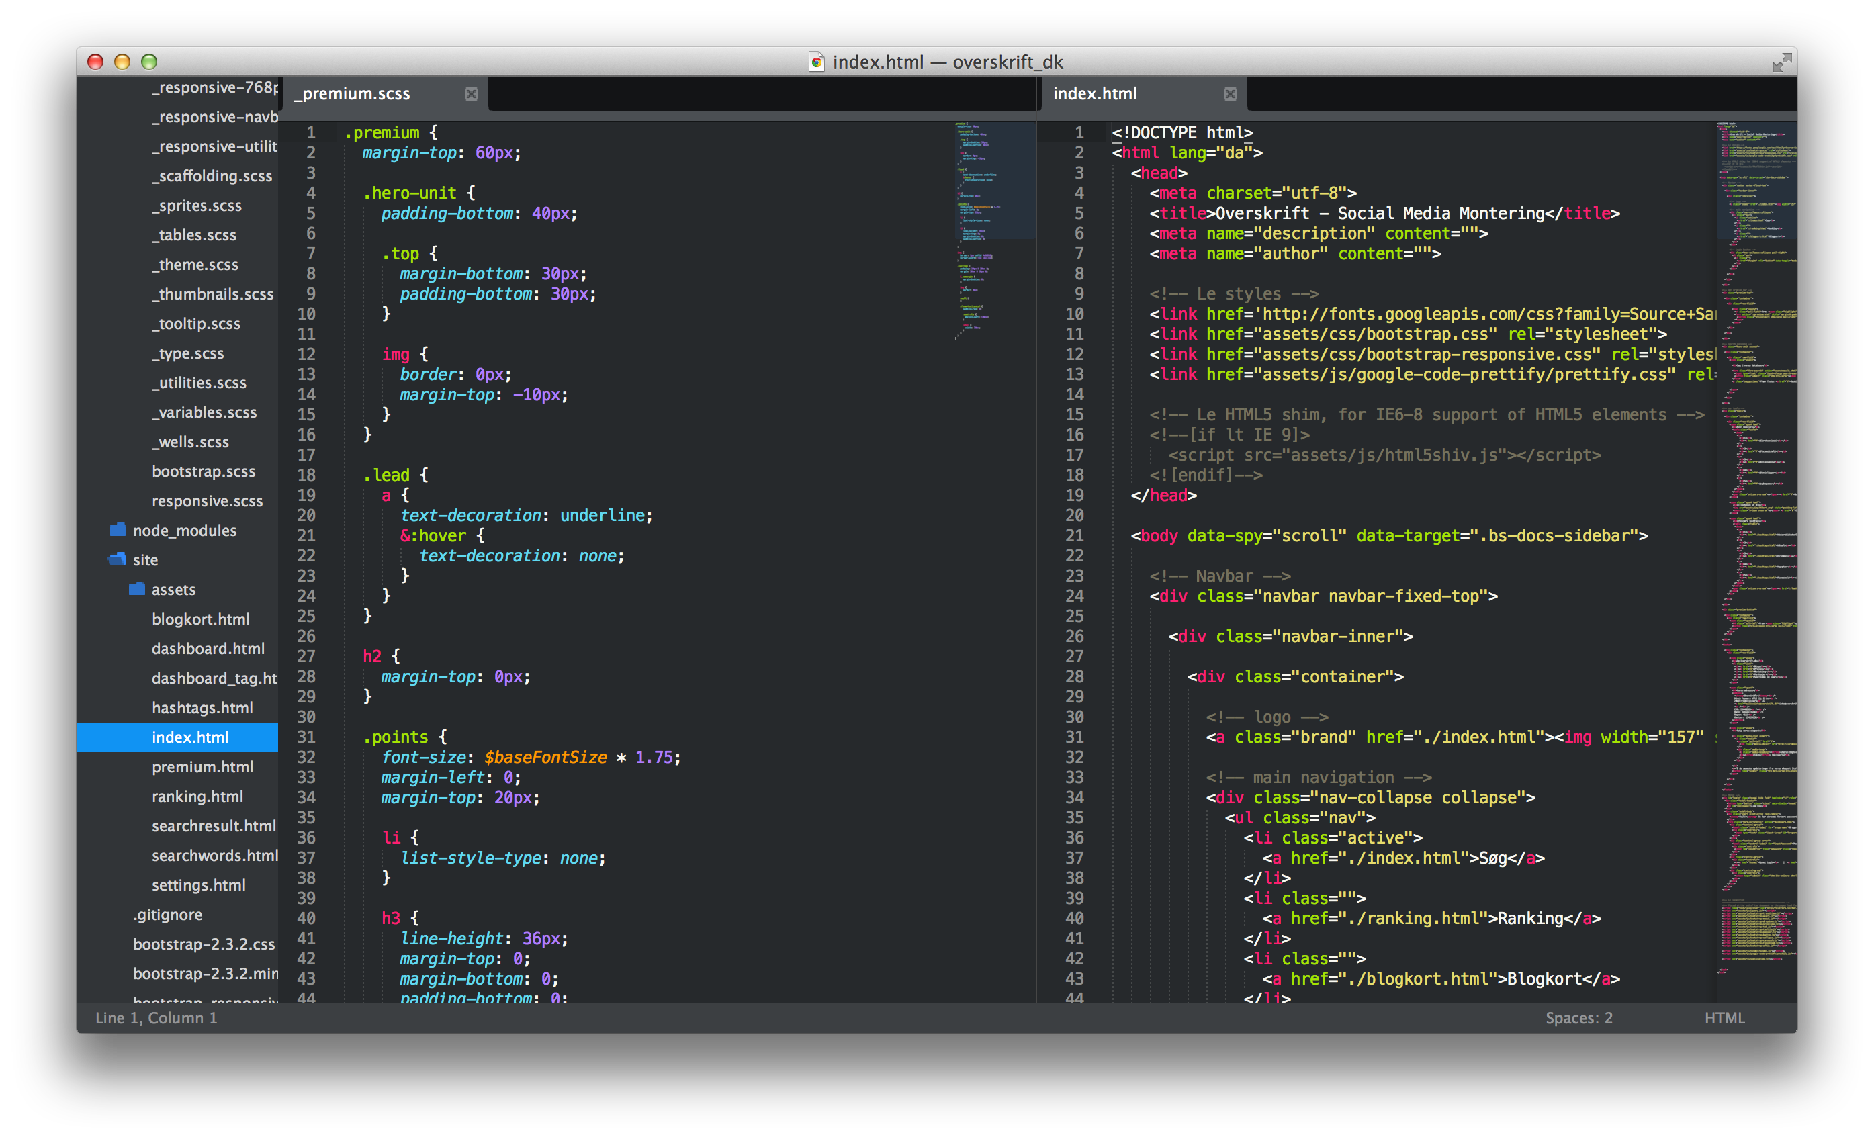Close the _premium.scss tab
The image size is (1874, 1139).
pos(471,93)
